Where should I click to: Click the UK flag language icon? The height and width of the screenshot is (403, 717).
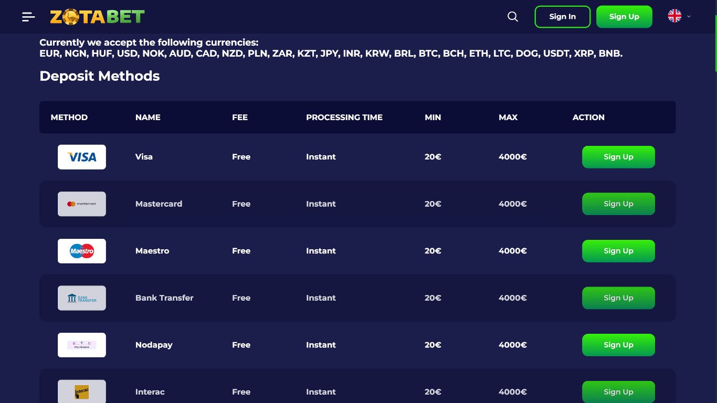pos(674,16)
